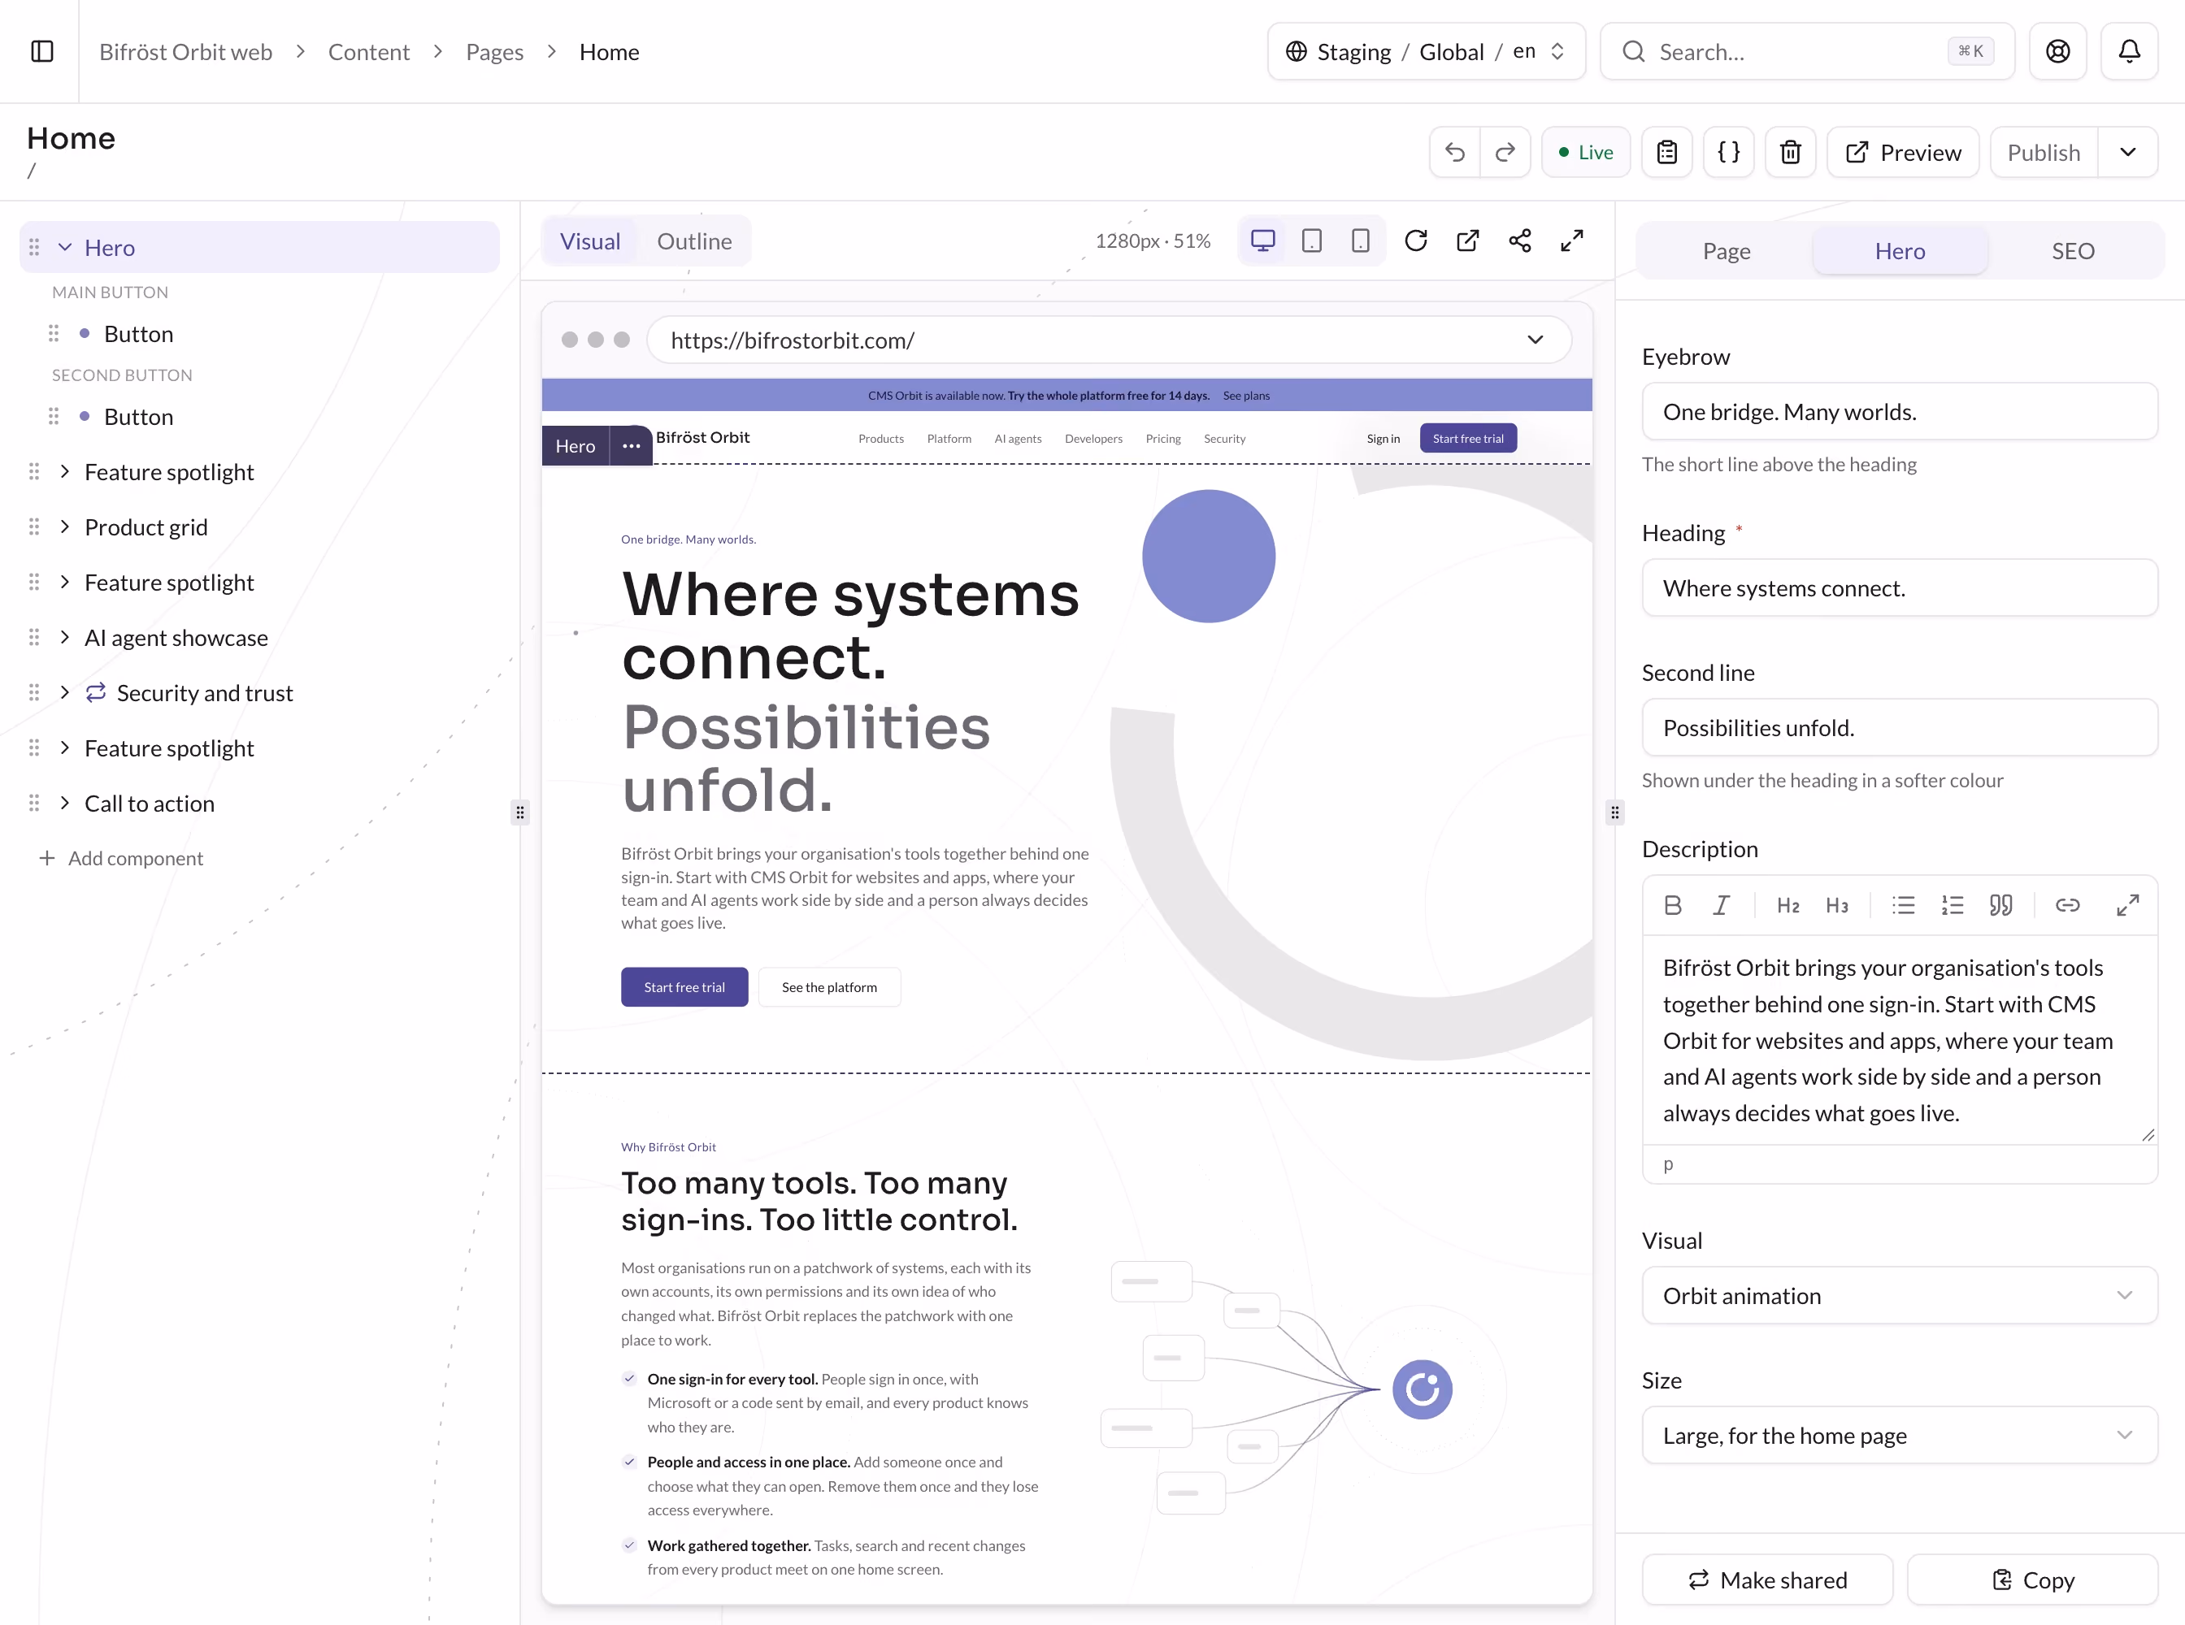Image resolution: width=2185 pixels, height=1625 pixels.
Task: Toggle the sidebar panel icon
Action: (x=41, y=51)
